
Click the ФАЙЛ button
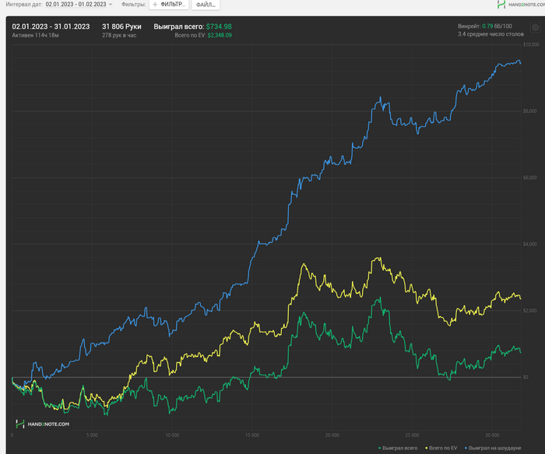(206, 5)
